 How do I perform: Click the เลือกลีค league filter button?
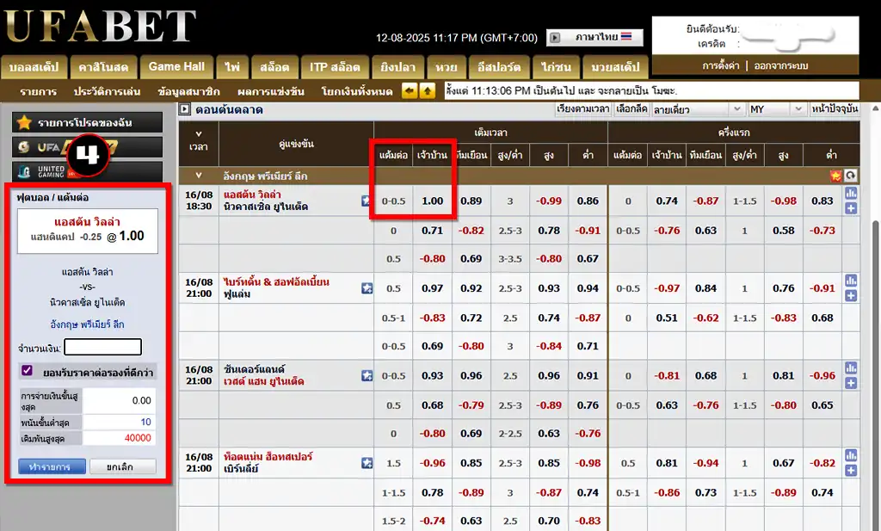tap(631, 109)
